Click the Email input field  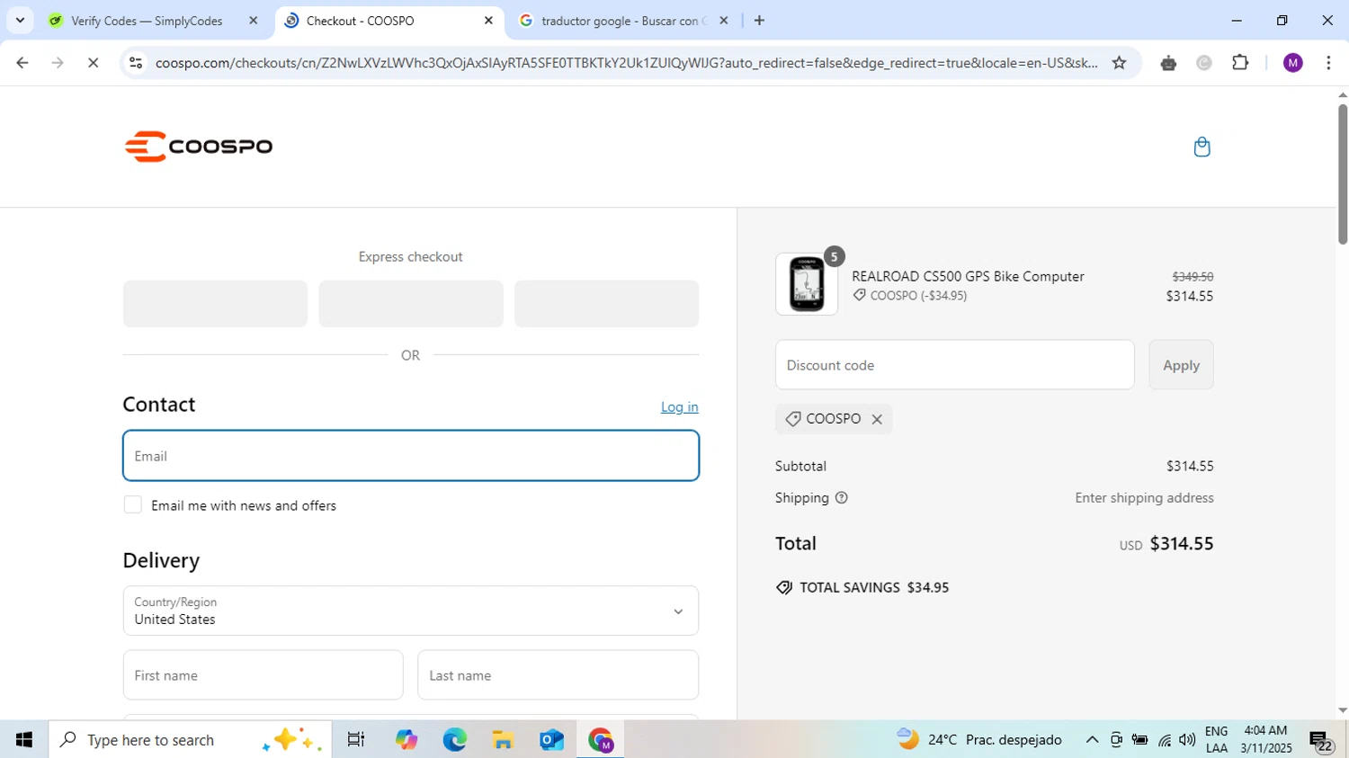411,456
